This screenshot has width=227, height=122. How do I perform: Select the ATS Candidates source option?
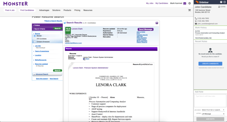tap(35, 39)
